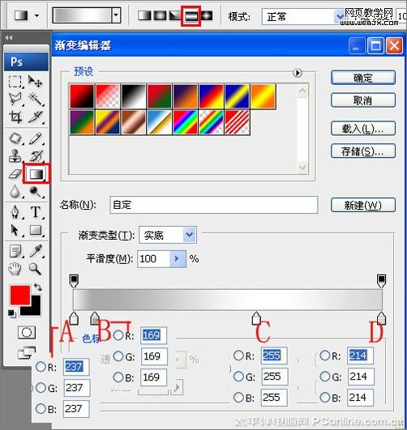Change the screen mode
The width and height of the screenshot is (407, 430).
27,353
